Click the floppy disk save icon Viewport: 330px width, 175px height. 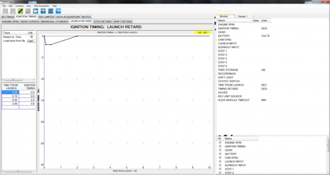(43, 11)
